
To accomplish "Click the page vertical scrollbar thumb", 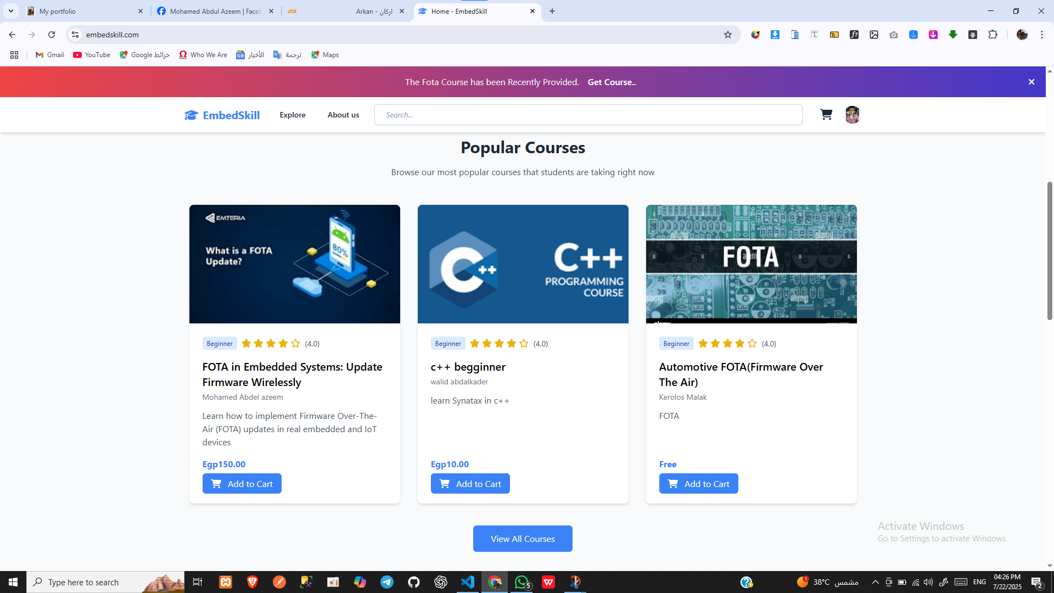I will click(1050, 250).
